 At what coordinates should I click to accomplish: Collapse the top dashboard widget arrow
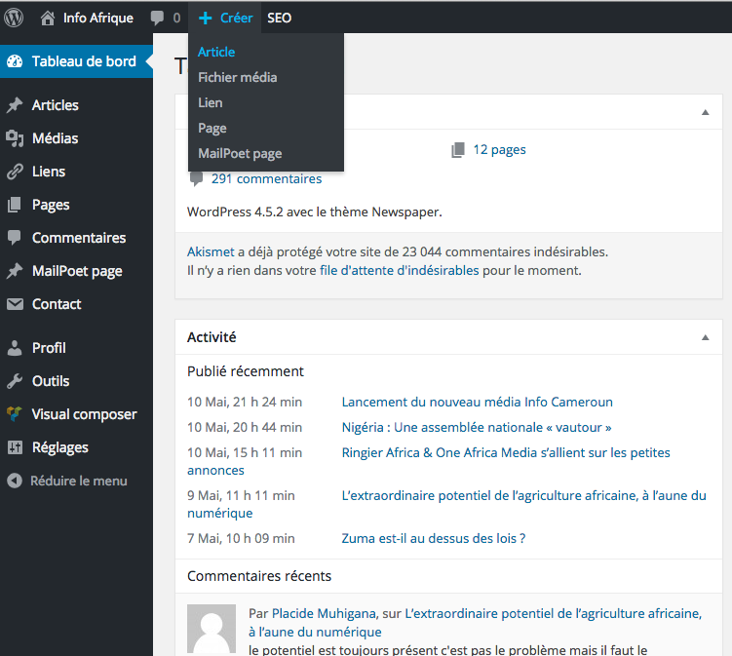[705, 112]
